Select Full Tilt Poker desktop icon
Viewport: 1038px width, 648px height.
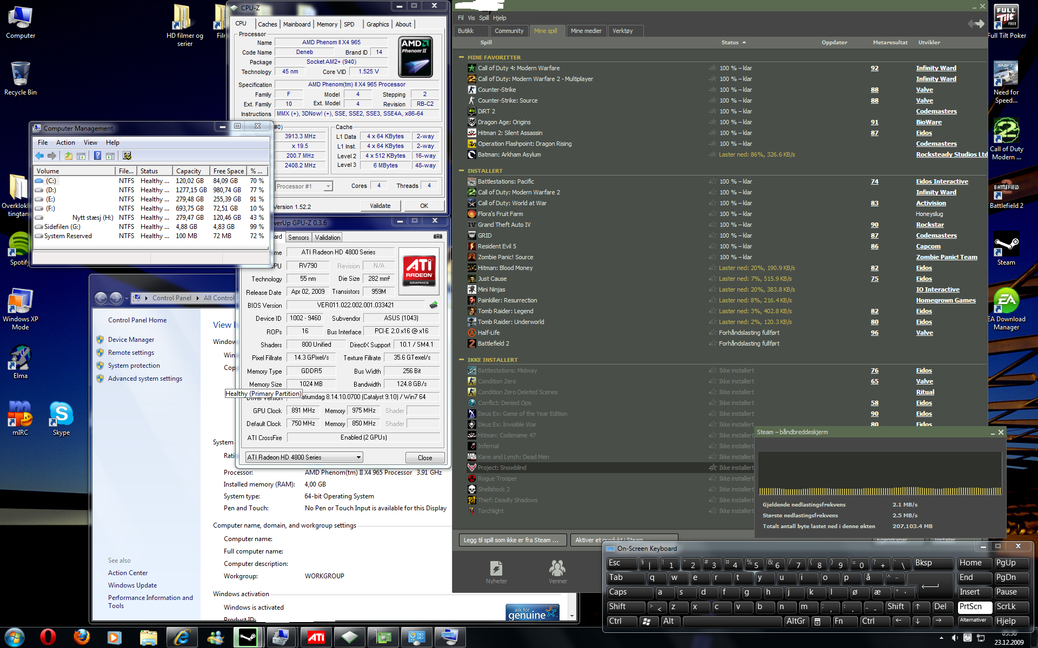pos(1006,22)
